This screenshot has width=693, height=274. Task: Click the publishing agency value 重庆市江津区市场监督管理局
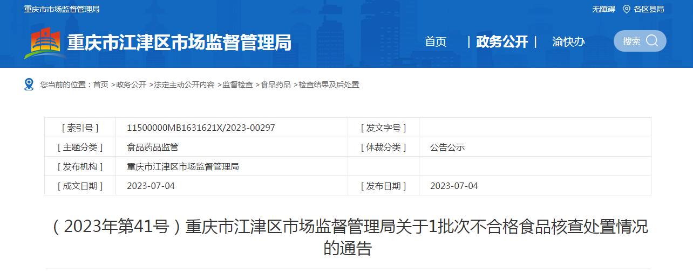[x=183, y=166]
